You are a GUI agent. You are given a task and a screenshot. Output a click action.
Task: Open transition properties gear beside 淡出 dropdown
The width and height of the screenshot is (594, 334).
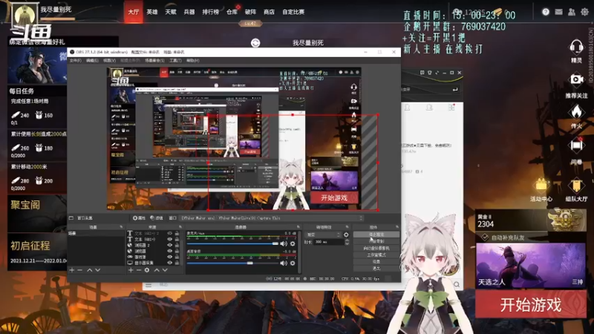(x=346, y=235)
